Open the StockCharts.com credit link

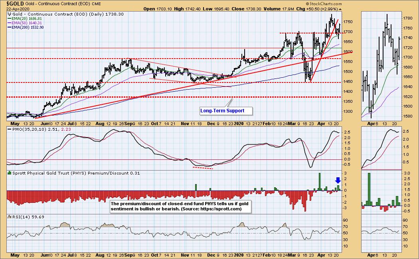[x=324, y=4]
